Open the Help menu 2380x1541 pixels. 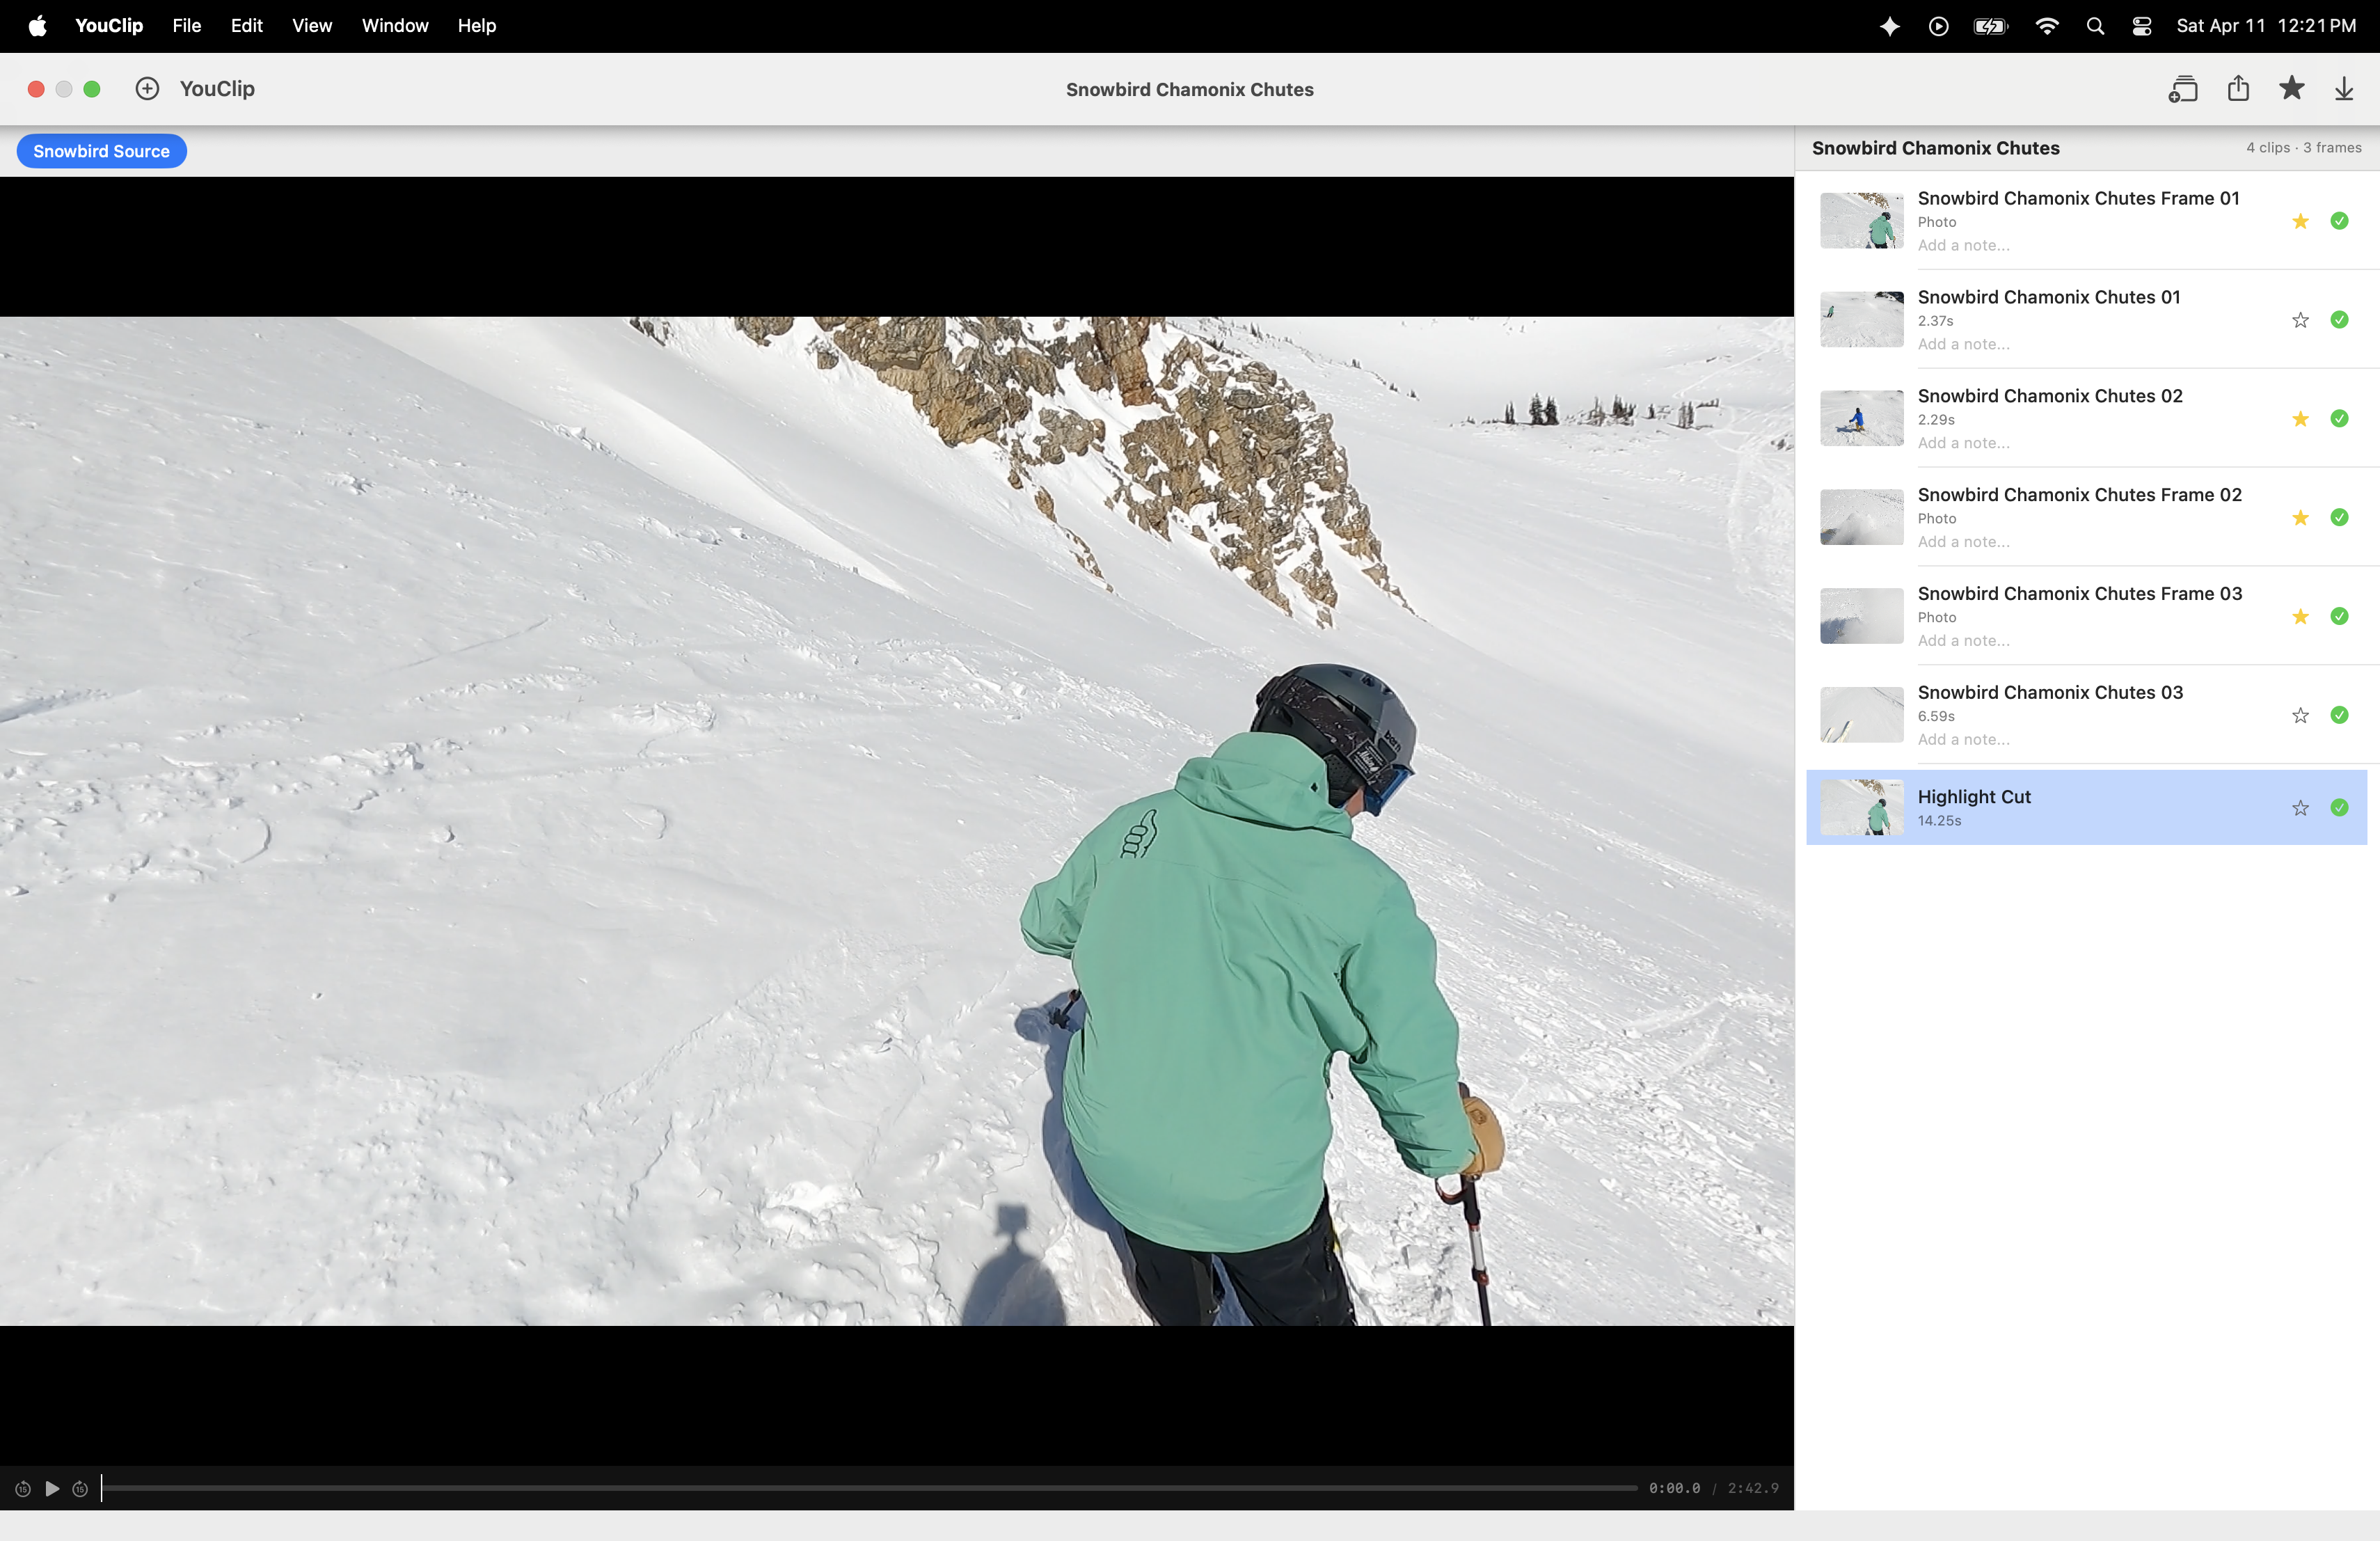pos(476,26)
